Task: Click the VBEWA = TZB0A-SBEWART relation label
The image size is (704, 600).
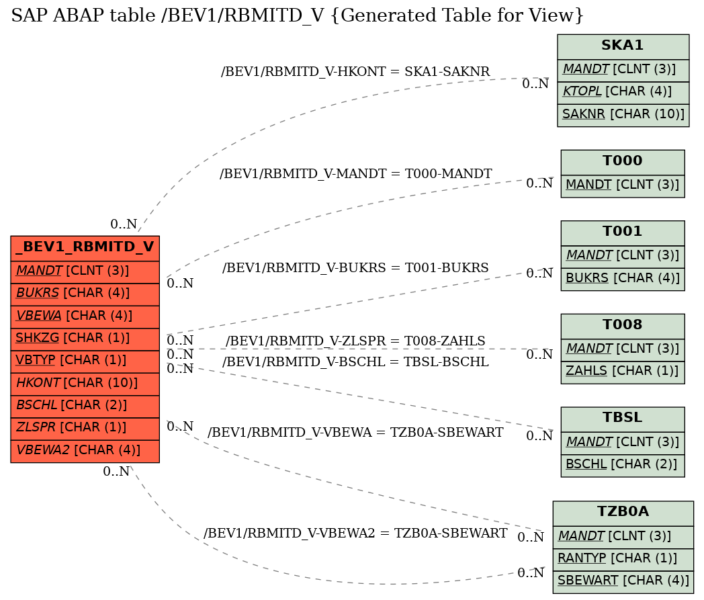Action: 355,433
